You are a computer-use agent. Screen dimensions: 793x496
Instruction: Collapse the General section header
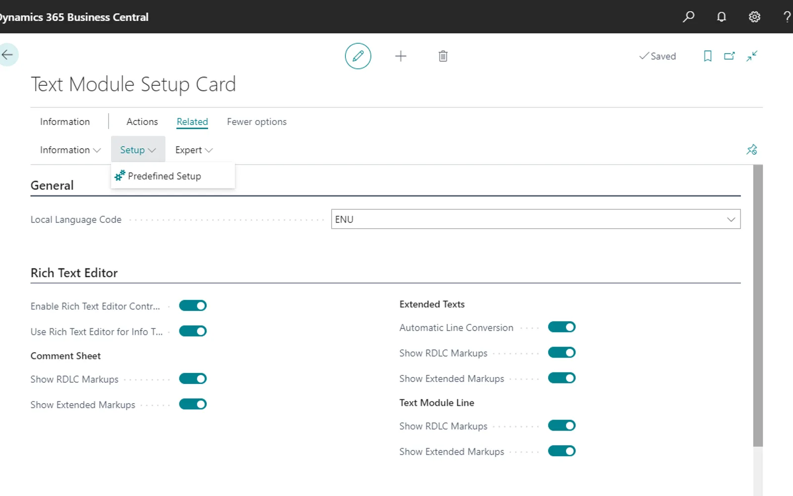pos(52,186)
